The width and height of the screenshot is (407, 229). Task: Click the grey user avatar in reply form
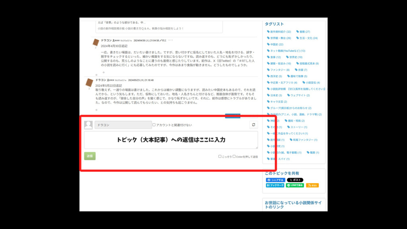88,125
